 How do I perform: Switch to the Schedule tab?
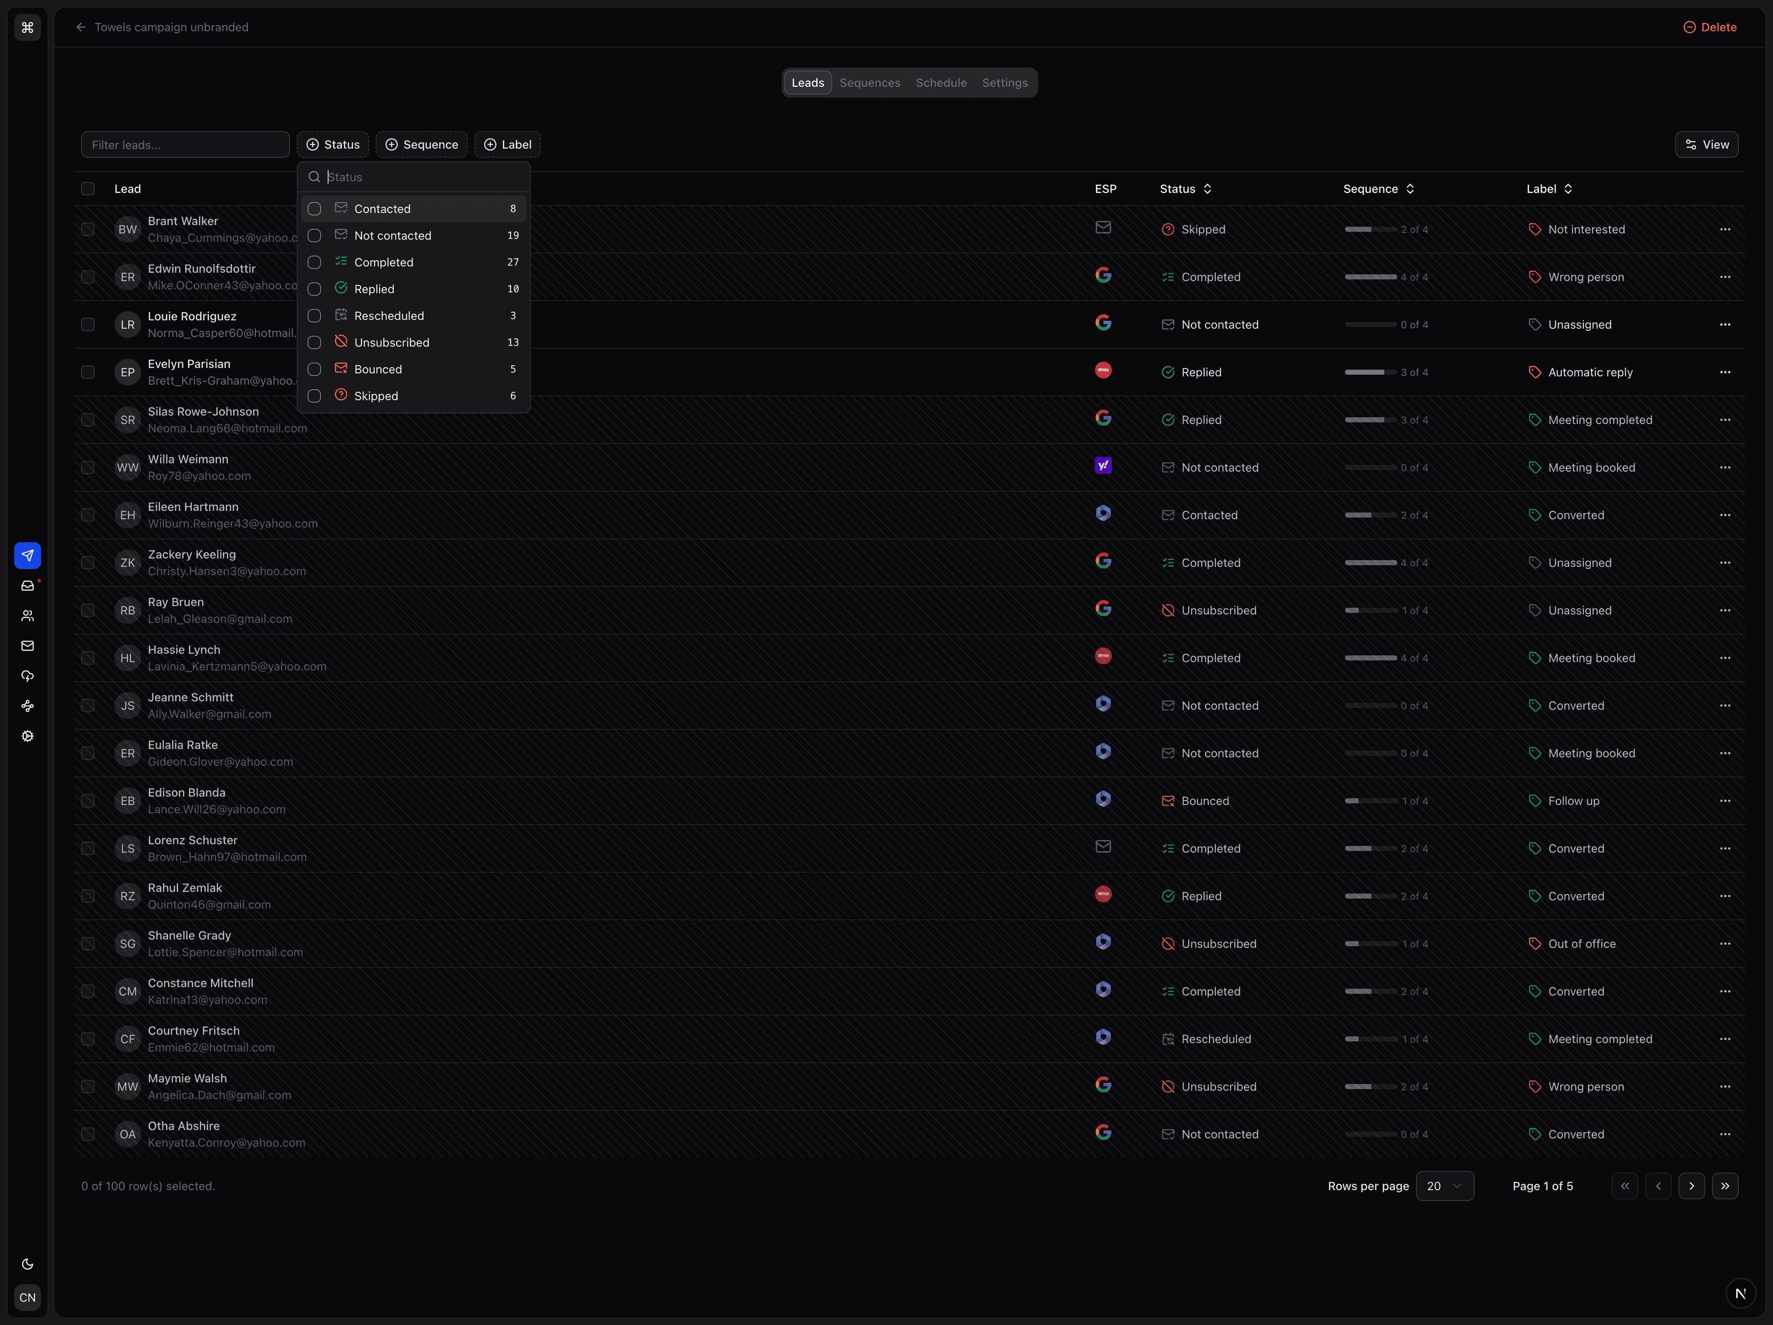pos(941,83)
